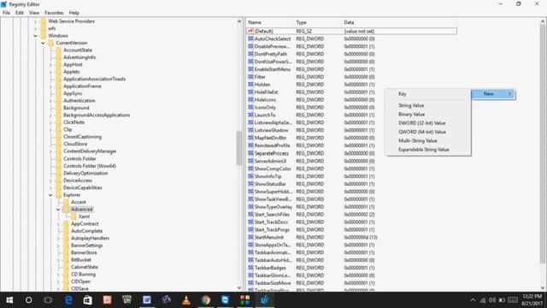Launch Microsoft Edge from taskbar
The height and width of the screenshot is (308, 547).
tap(68, 300)
